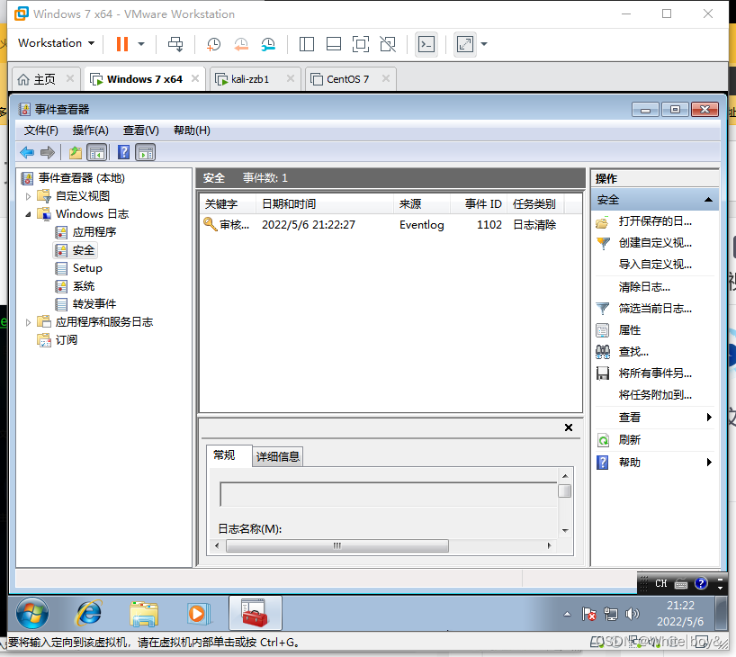Toggle show/hide action pane icon
Image resolution: width=736 pixels, height=657 pixels.
click(146, 152)
